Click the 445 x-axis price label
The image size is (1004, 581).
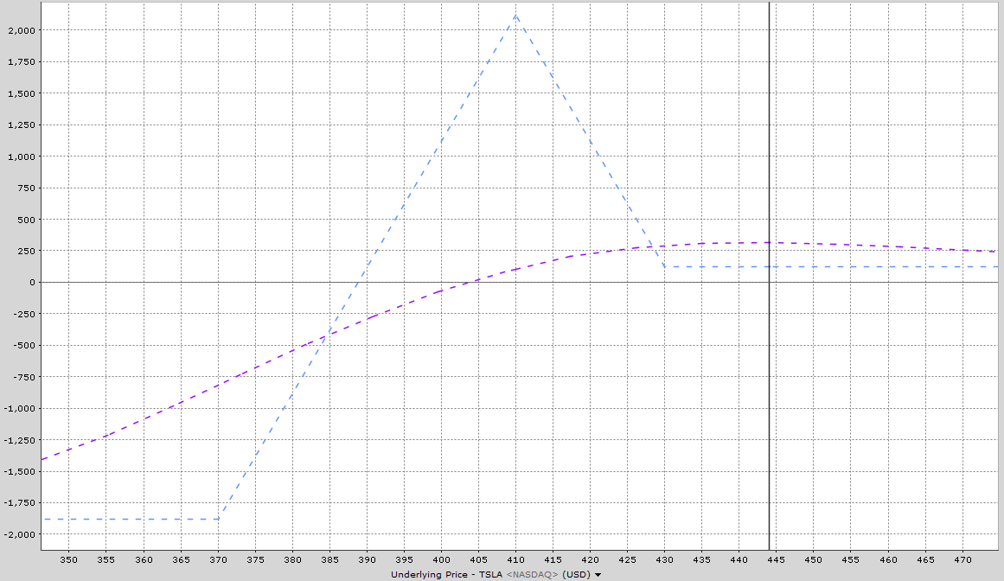coord(776,559)
